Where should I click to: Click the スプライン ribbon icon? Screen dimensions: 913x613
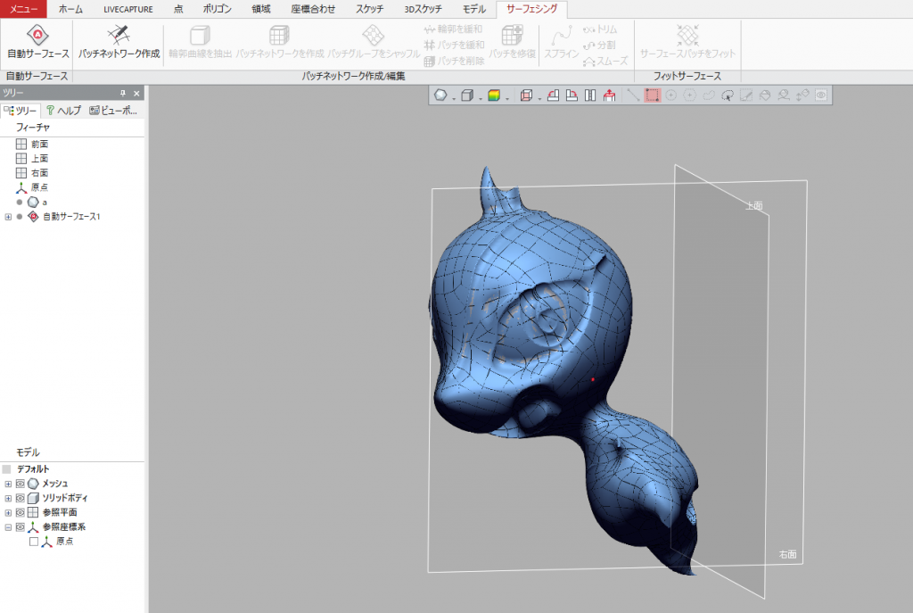562,35
